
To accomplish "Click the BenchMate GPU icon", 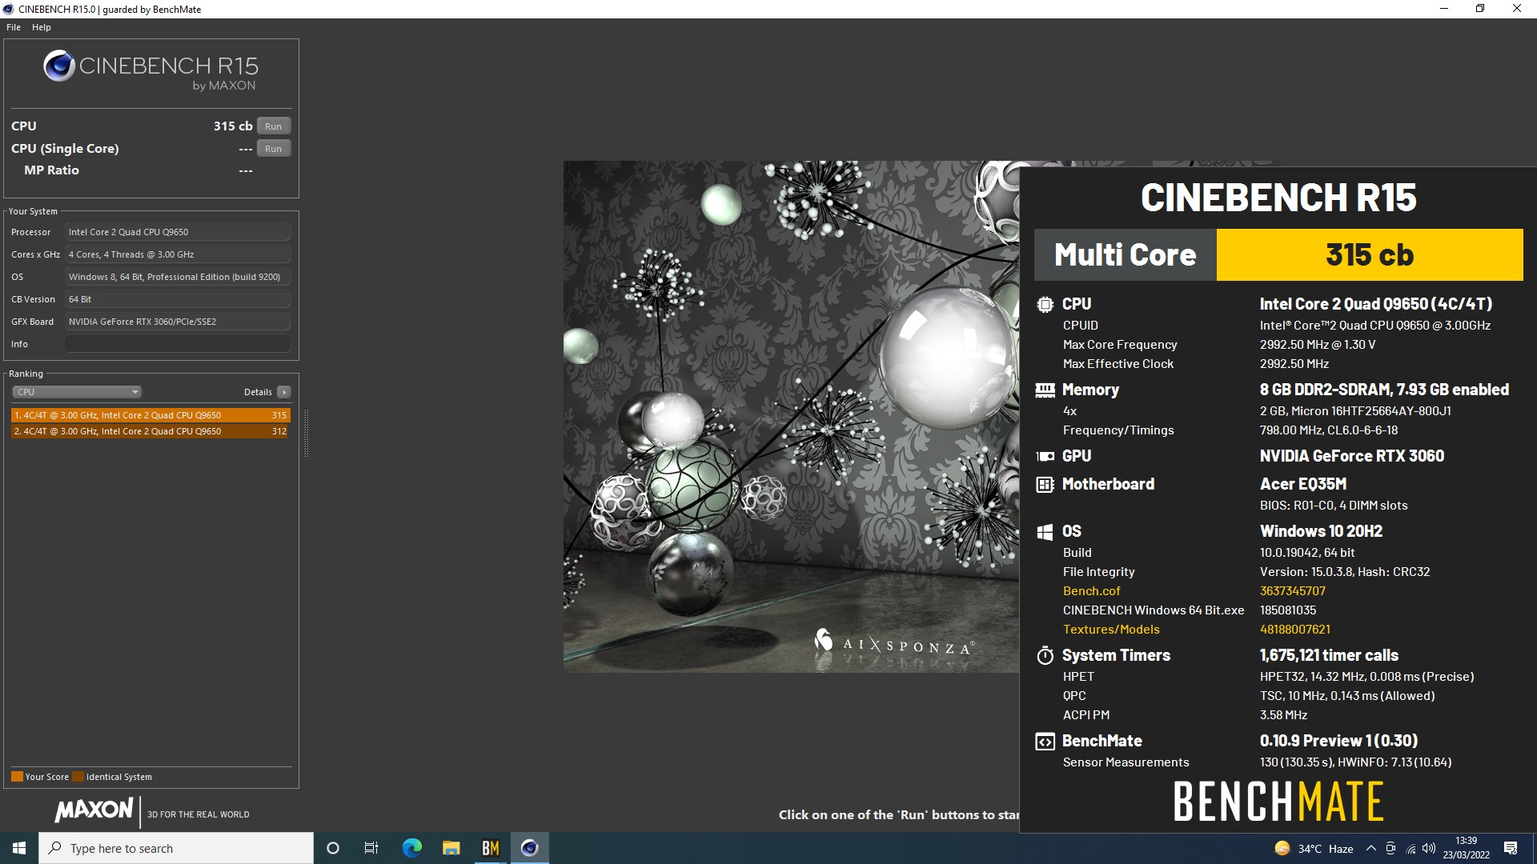I will point(1045,456).
